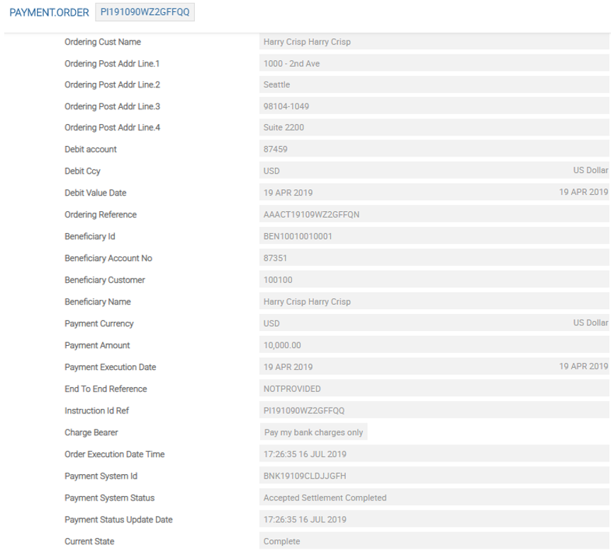Select the Ordering Cust Name field
Screen dimensions: 611x555
[x=434, y=42]
